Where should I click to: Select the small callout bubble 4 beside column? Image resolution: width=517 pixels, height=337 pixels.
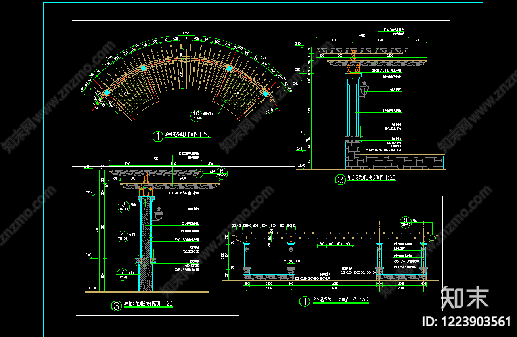click(x=123, y=236)
